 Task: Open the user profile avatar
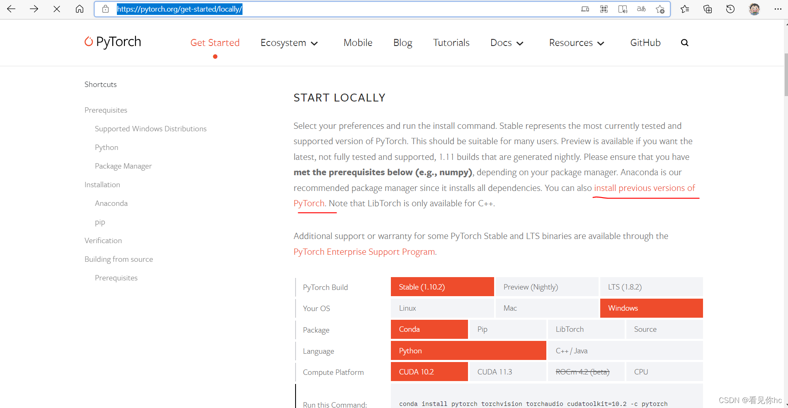pos(754,9)
